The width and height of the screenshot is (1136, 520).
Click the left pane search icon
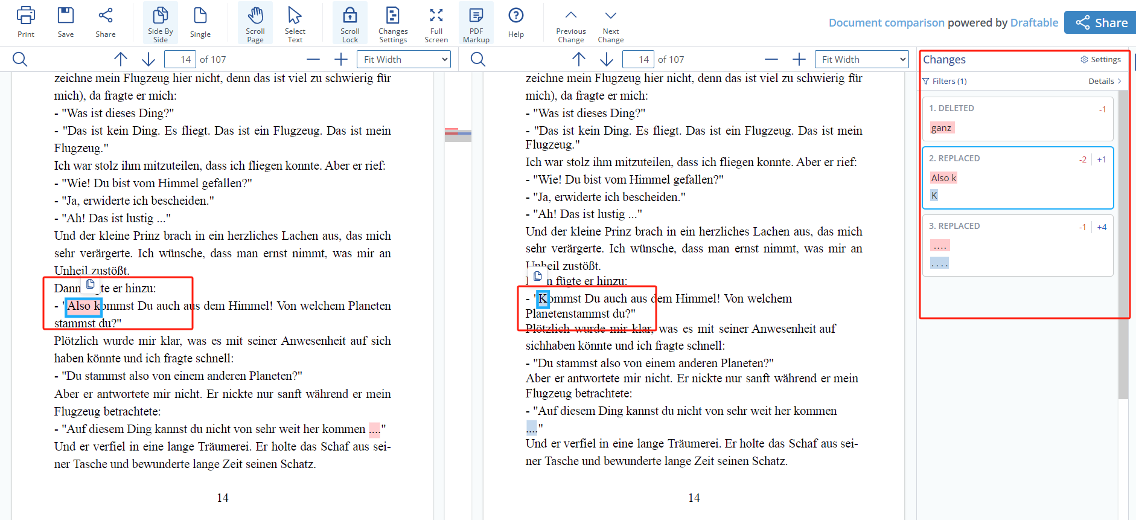pyautogui.click(x=20, y=59)
